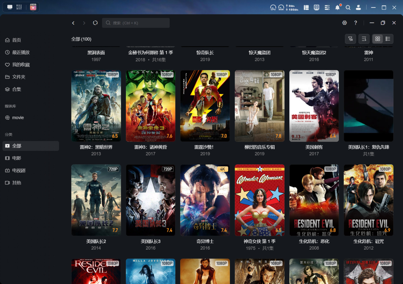
Task: Check the RAM usage indicator
Action: [281, 7]
